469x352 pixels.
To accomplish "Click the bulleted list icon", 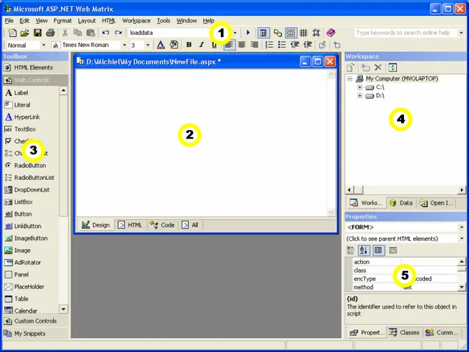I will (282, 45).
